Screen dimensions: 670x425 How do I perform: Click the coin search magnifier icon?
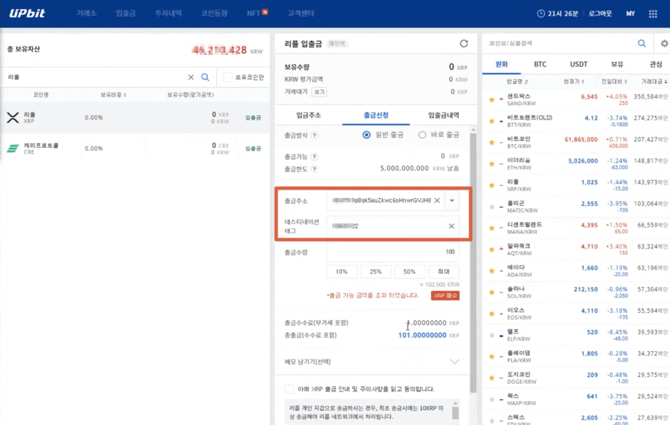[x=642, y=43]
